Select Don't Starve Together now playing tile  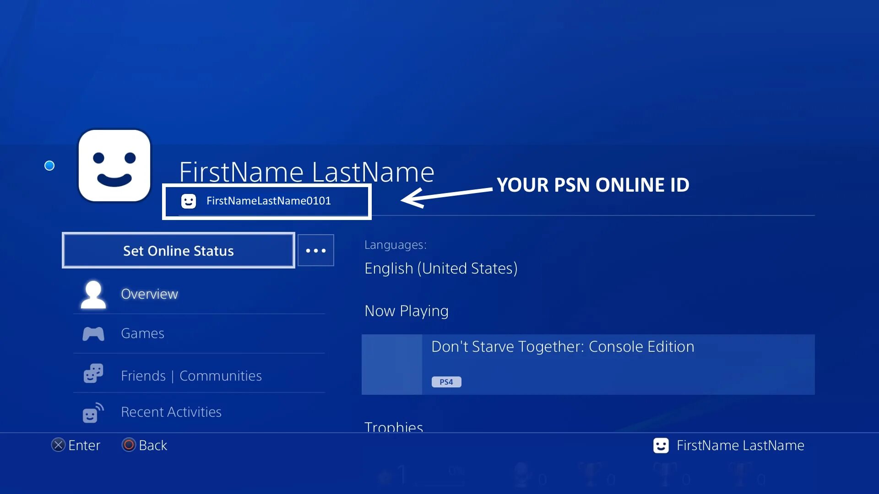click(588, 365)
